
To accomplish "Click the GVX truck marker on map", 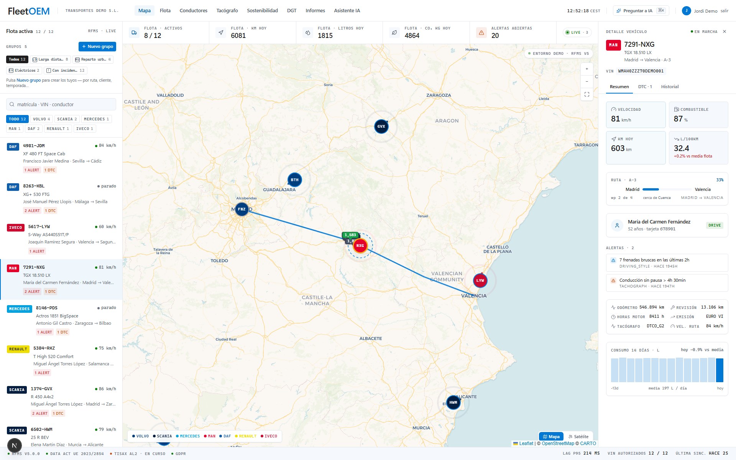I will (x=381, y=127).
